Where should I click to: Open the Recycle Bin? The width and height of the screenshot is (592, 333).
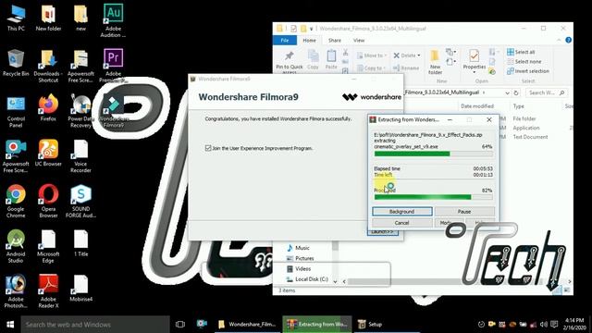click(16, 63)
